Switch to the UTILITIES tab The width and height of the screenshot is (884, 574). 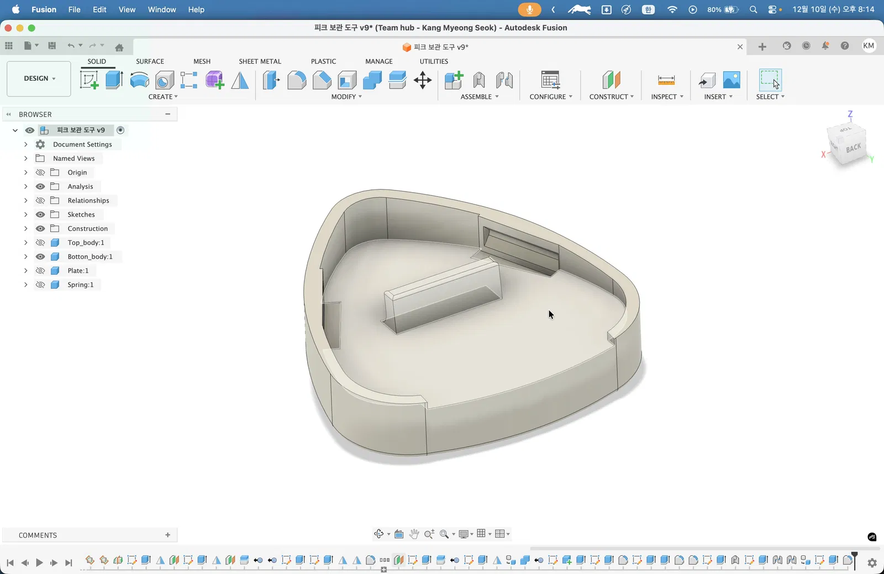pos(434,61)
